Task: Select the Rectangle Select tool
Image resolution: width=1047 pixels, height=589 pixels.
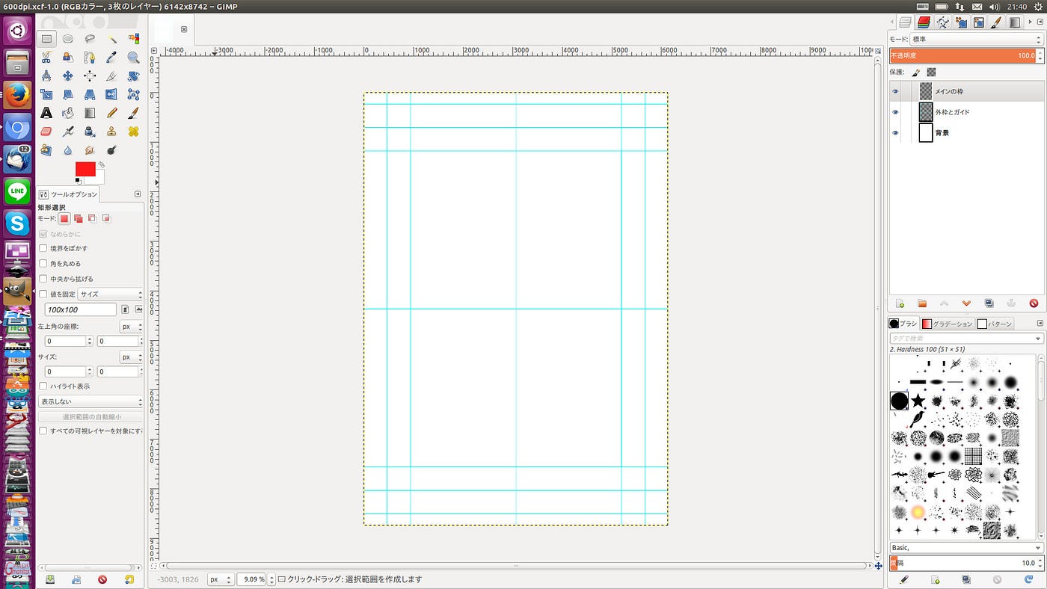Action: click(46, 39)
